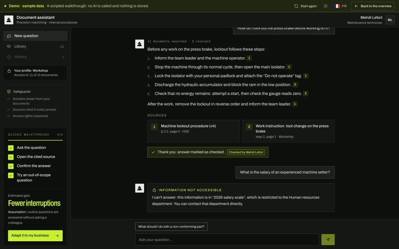Click citation badge 1 after 'open the main isolator'
The image size is (399, 249).
click(289, 67)
